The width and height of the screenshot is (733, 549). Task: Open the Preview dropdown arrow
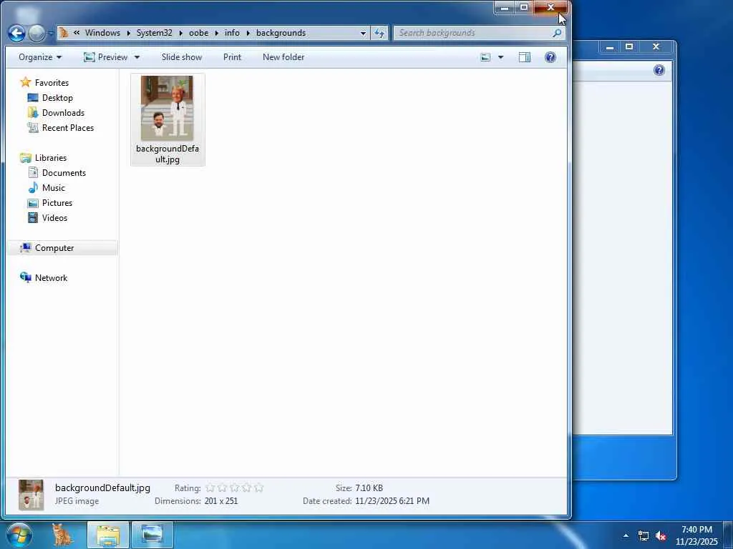pyautogui.click(x=137, y=57)
